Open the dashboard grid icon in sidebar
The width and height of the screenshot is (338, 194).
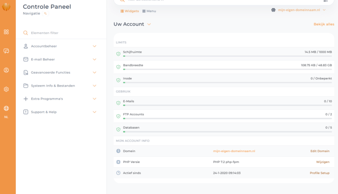click(6, 32)
